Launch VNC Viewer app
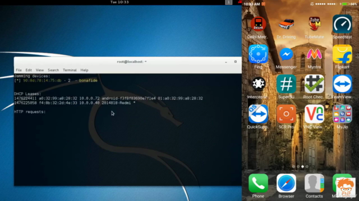This screenshot has width=359, height=201. point(314,114)
